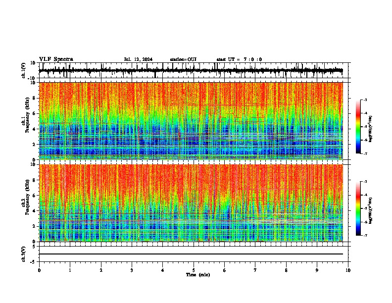Click the time axis tick label "10"

click(x=348, y=270)
